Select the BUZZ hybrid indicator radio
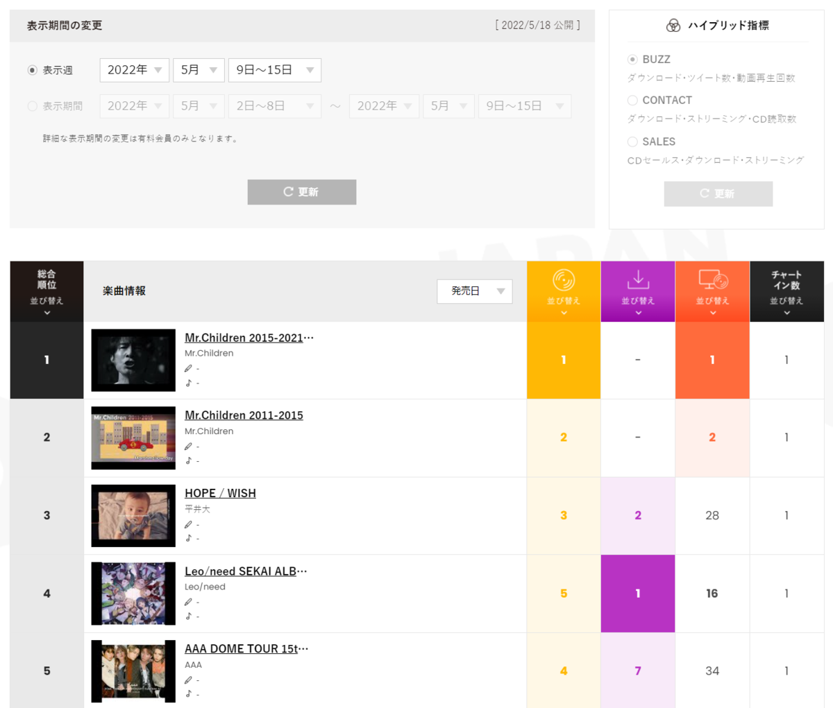Viewport: 833px width, 708px height. point(632,60)
